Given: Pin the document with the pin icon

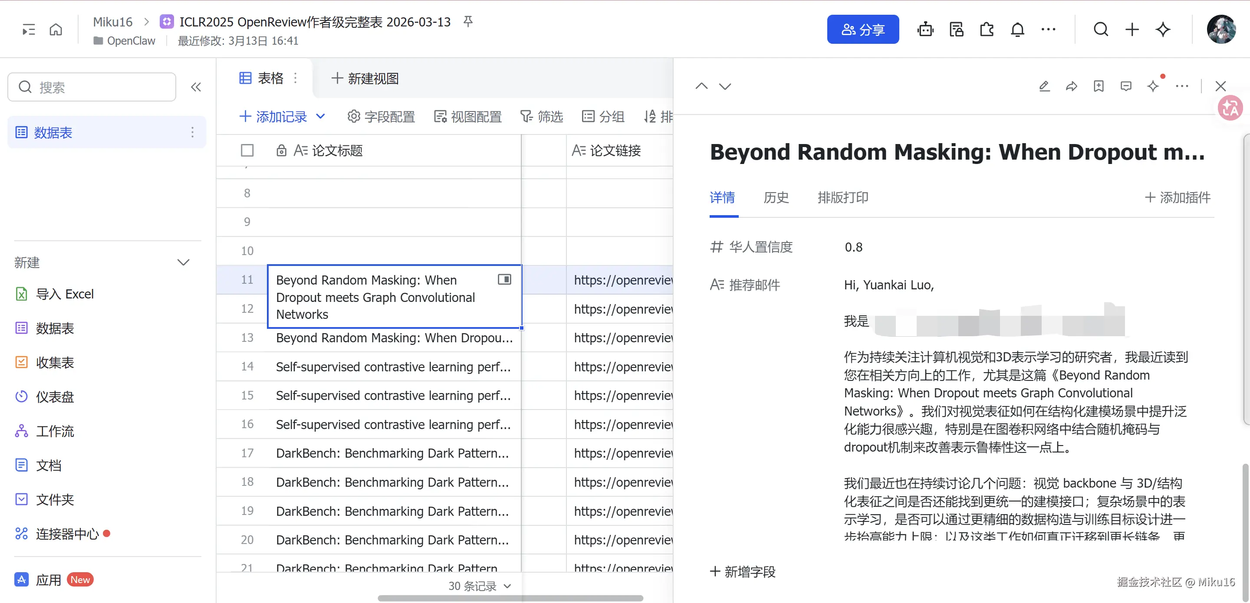Looking at the screenshot, I should coord(468,21).
